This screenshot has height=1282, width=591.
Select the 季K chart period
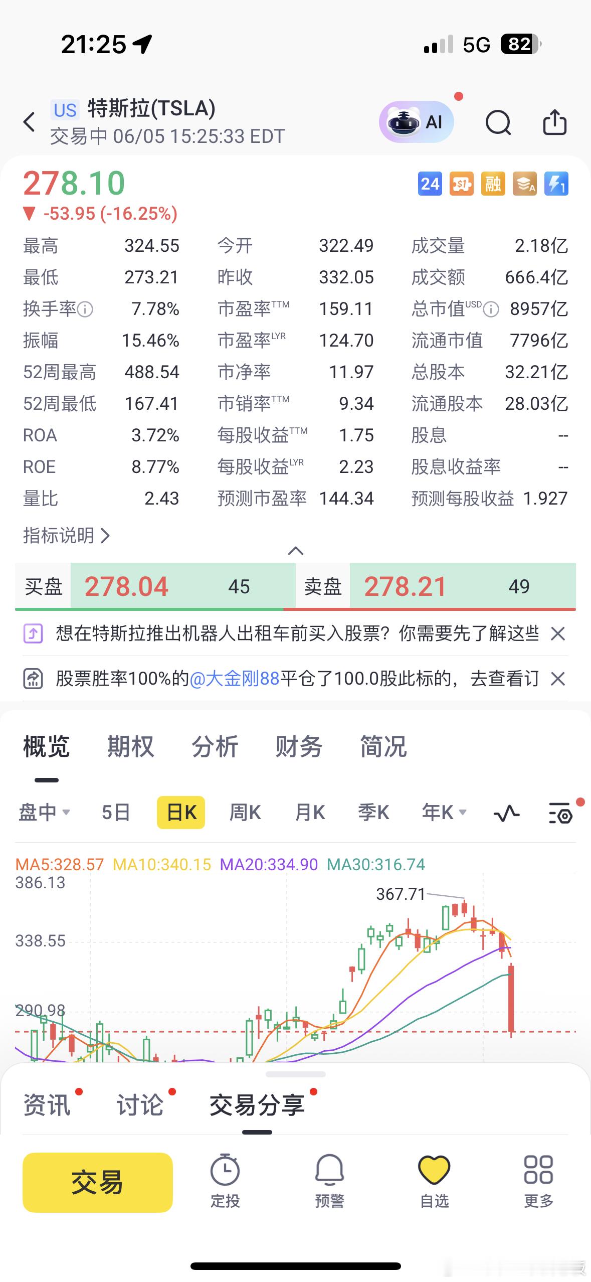(373, 813)
